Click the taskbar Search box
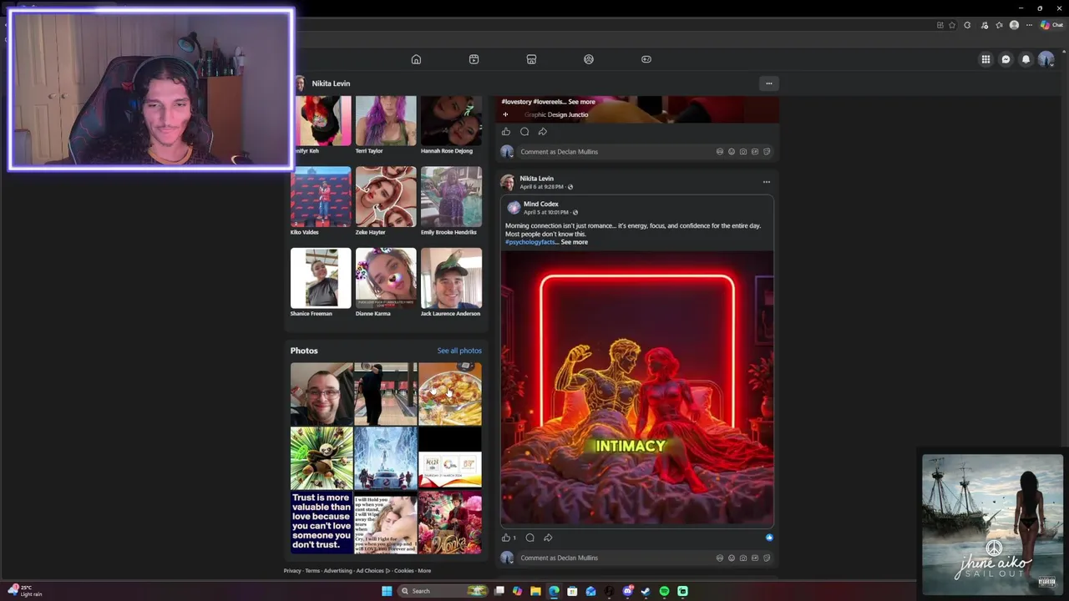The width and height of the screenshot is (1069, 601). (x=443, y=591)
